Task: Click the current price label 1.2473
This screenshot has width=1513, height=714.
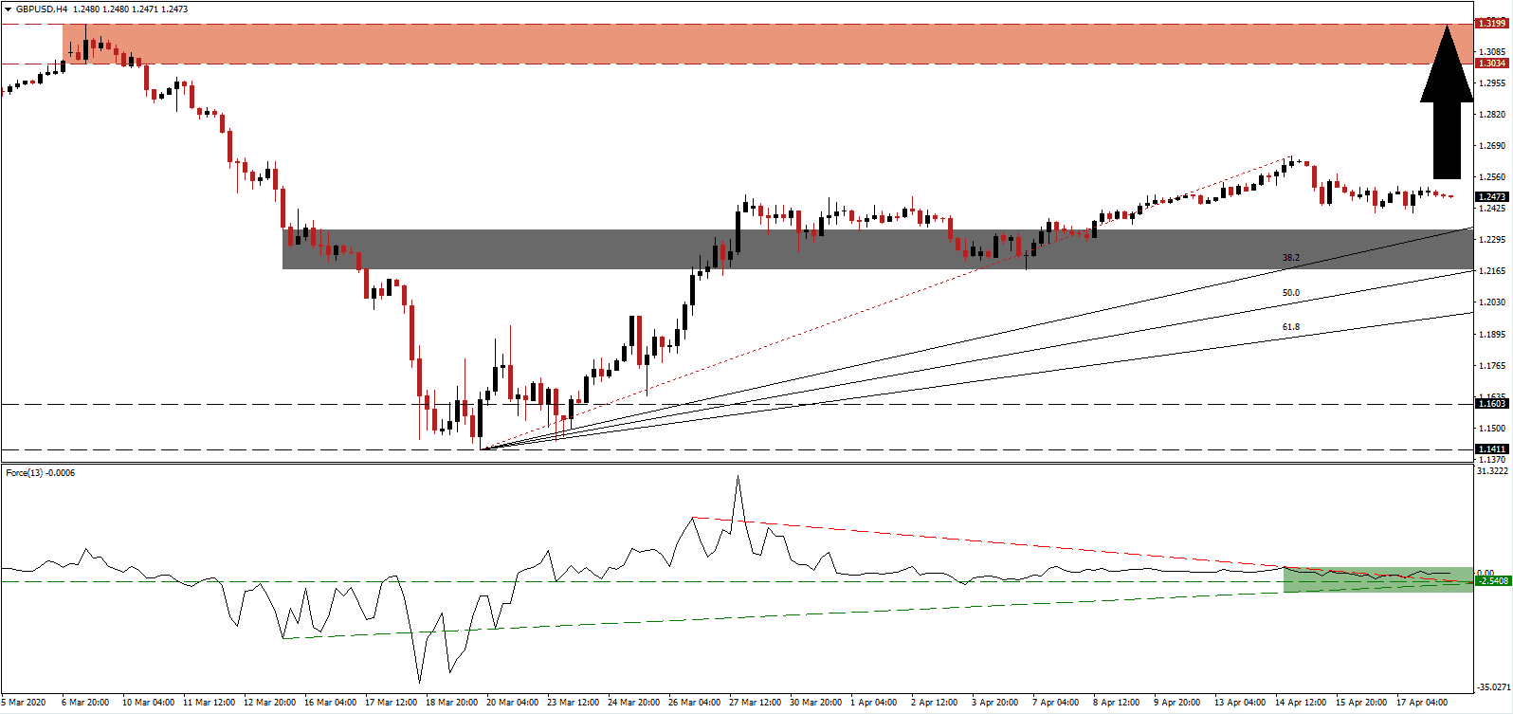Action: point(1492,197)
